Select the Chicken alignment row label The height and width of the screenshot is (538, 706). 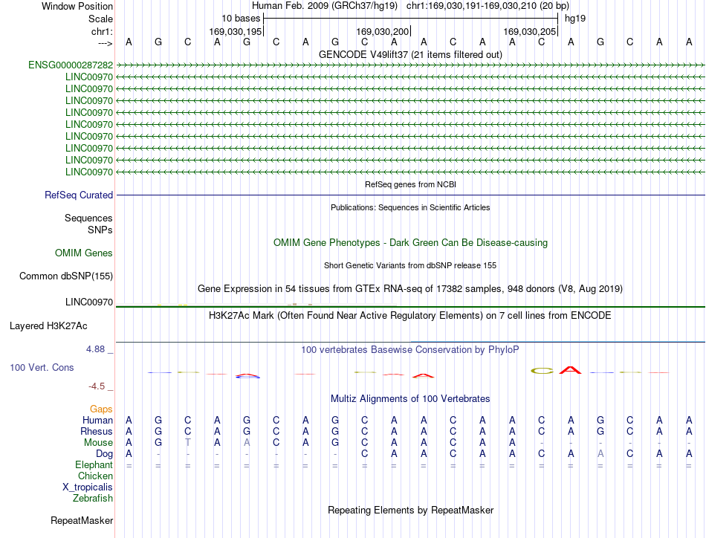point(95,476)
